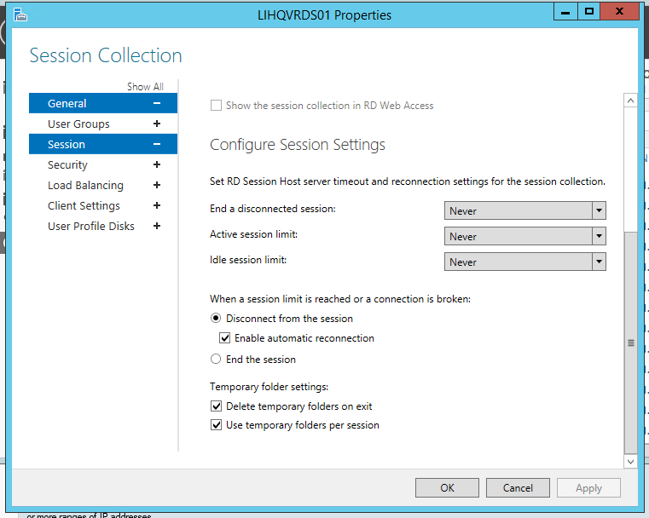Click the properties window icon in title bar
649x518 pixels.
(x=20, y=15)
